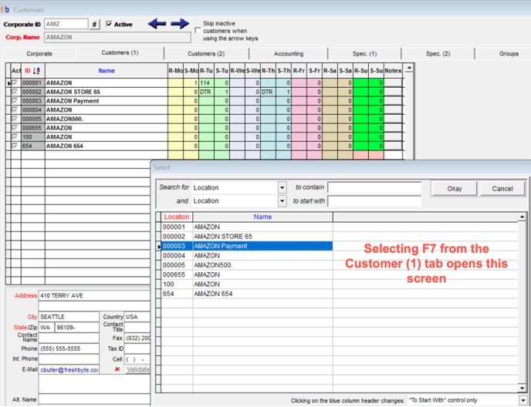This screenshot has width=531, height=407.
Task: Click the Location column header in Select dialog
Action: (177, 217)
